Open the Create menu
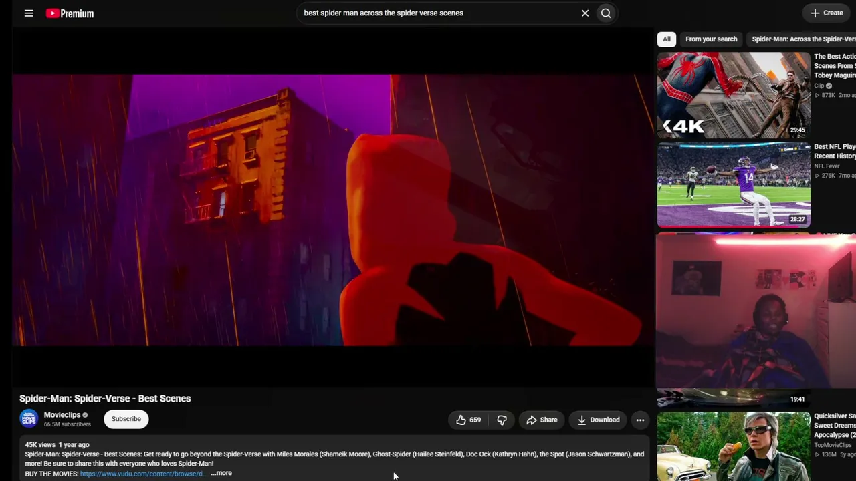 click(827, 13)
